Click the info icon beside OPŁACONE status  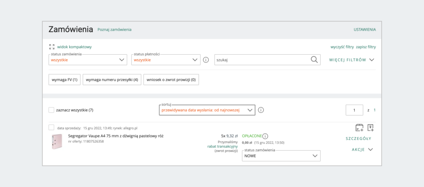265,136
